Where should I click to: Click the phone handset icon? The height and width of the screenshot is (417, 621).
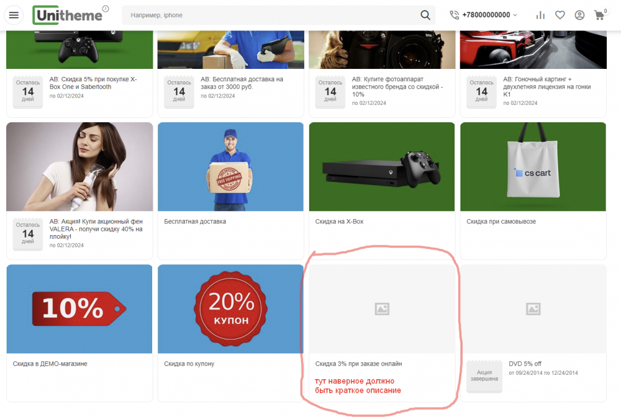pyautogui.click(x=454, y=14)
